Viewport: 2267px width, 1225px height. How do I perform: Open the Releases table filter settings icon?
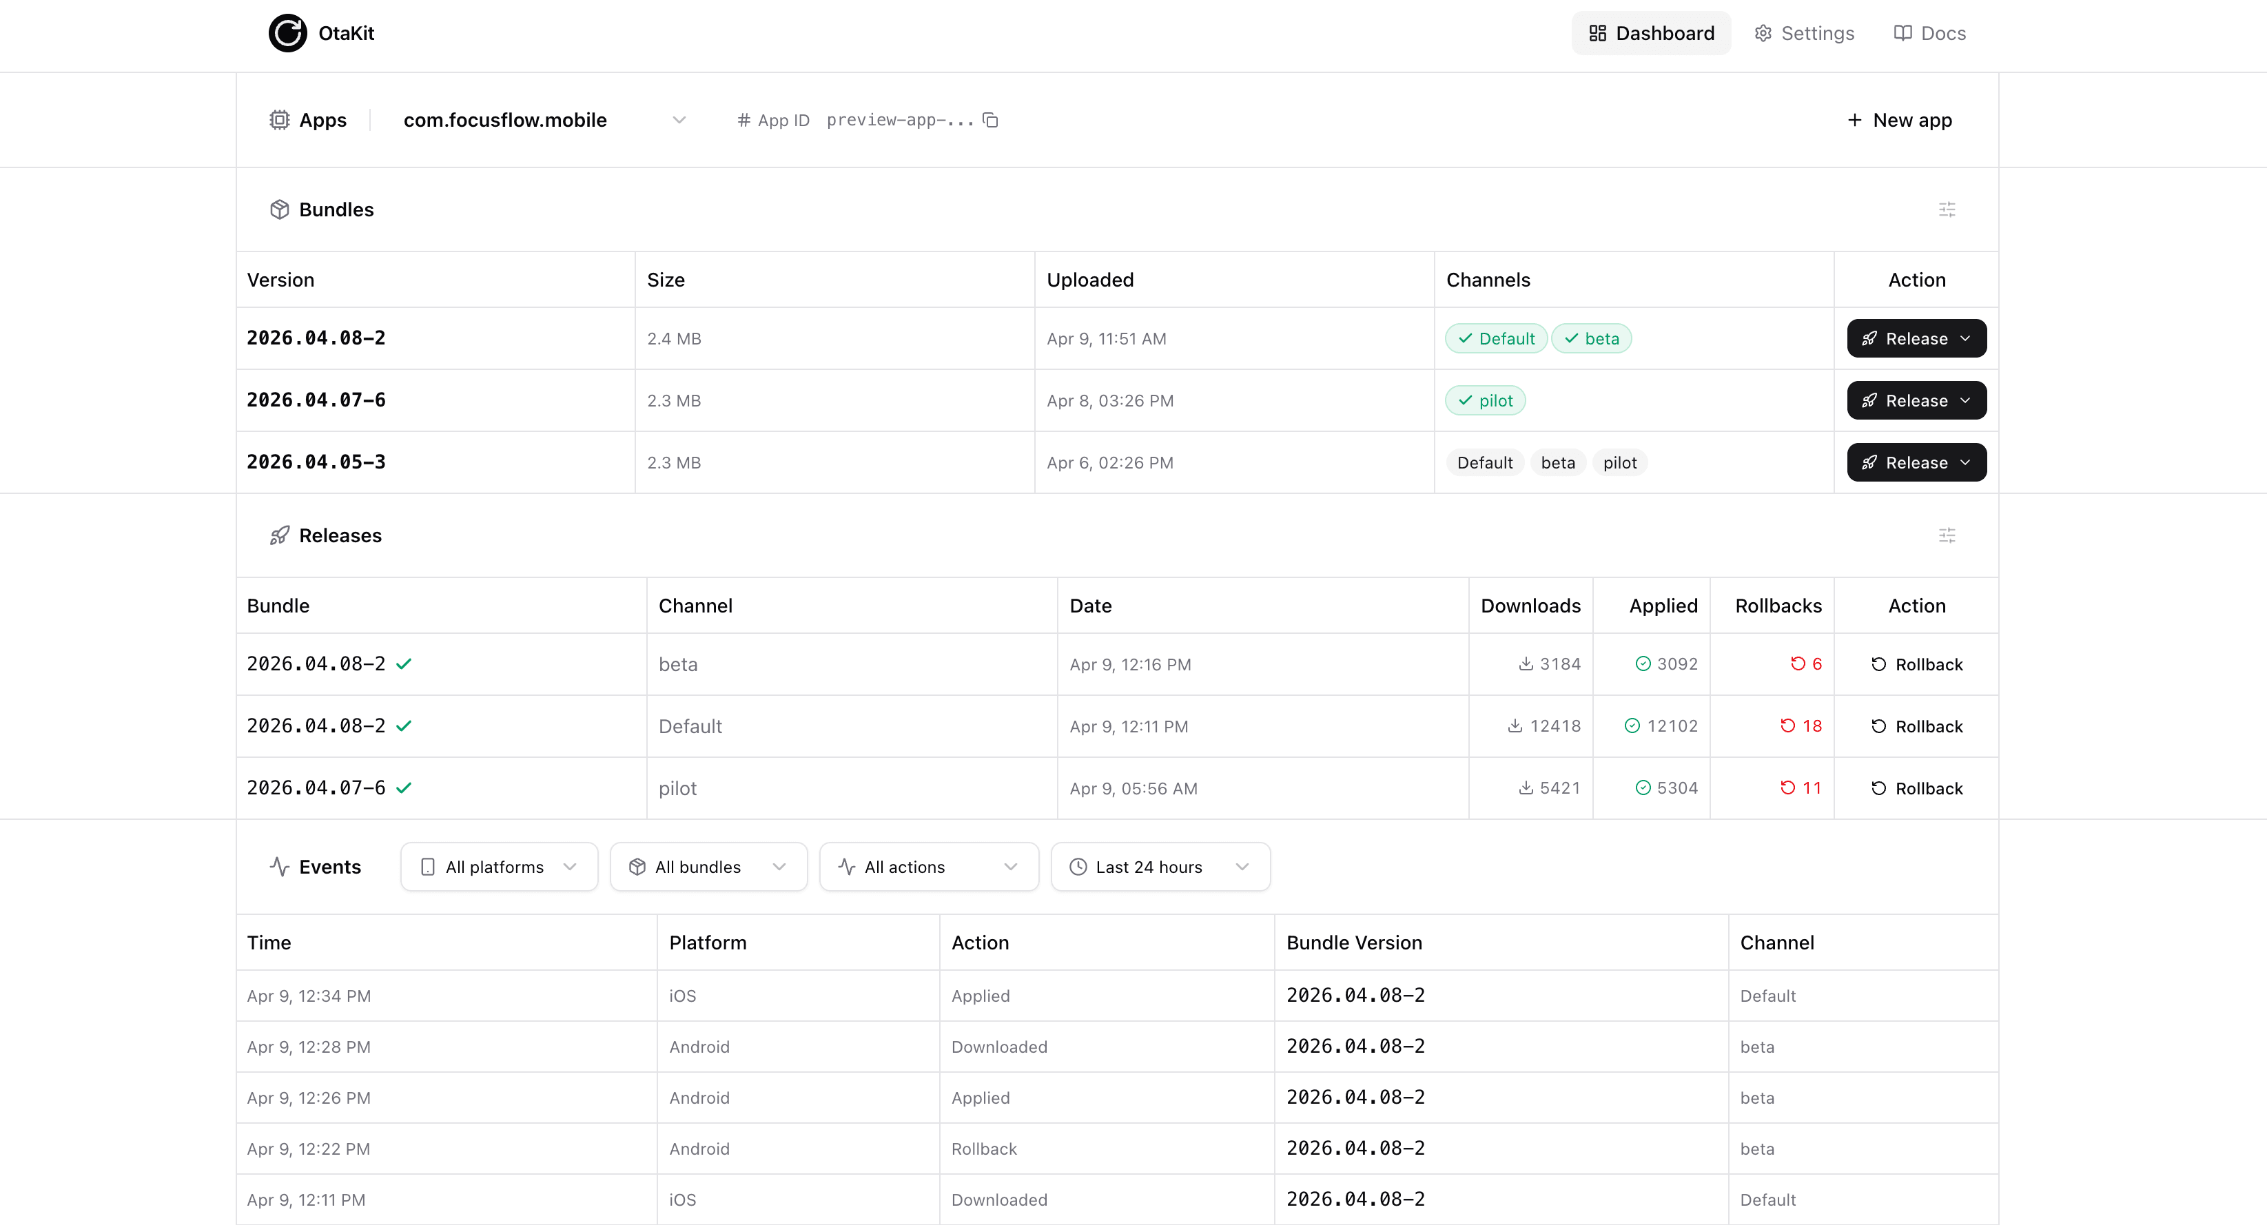tap(1947, 535)
